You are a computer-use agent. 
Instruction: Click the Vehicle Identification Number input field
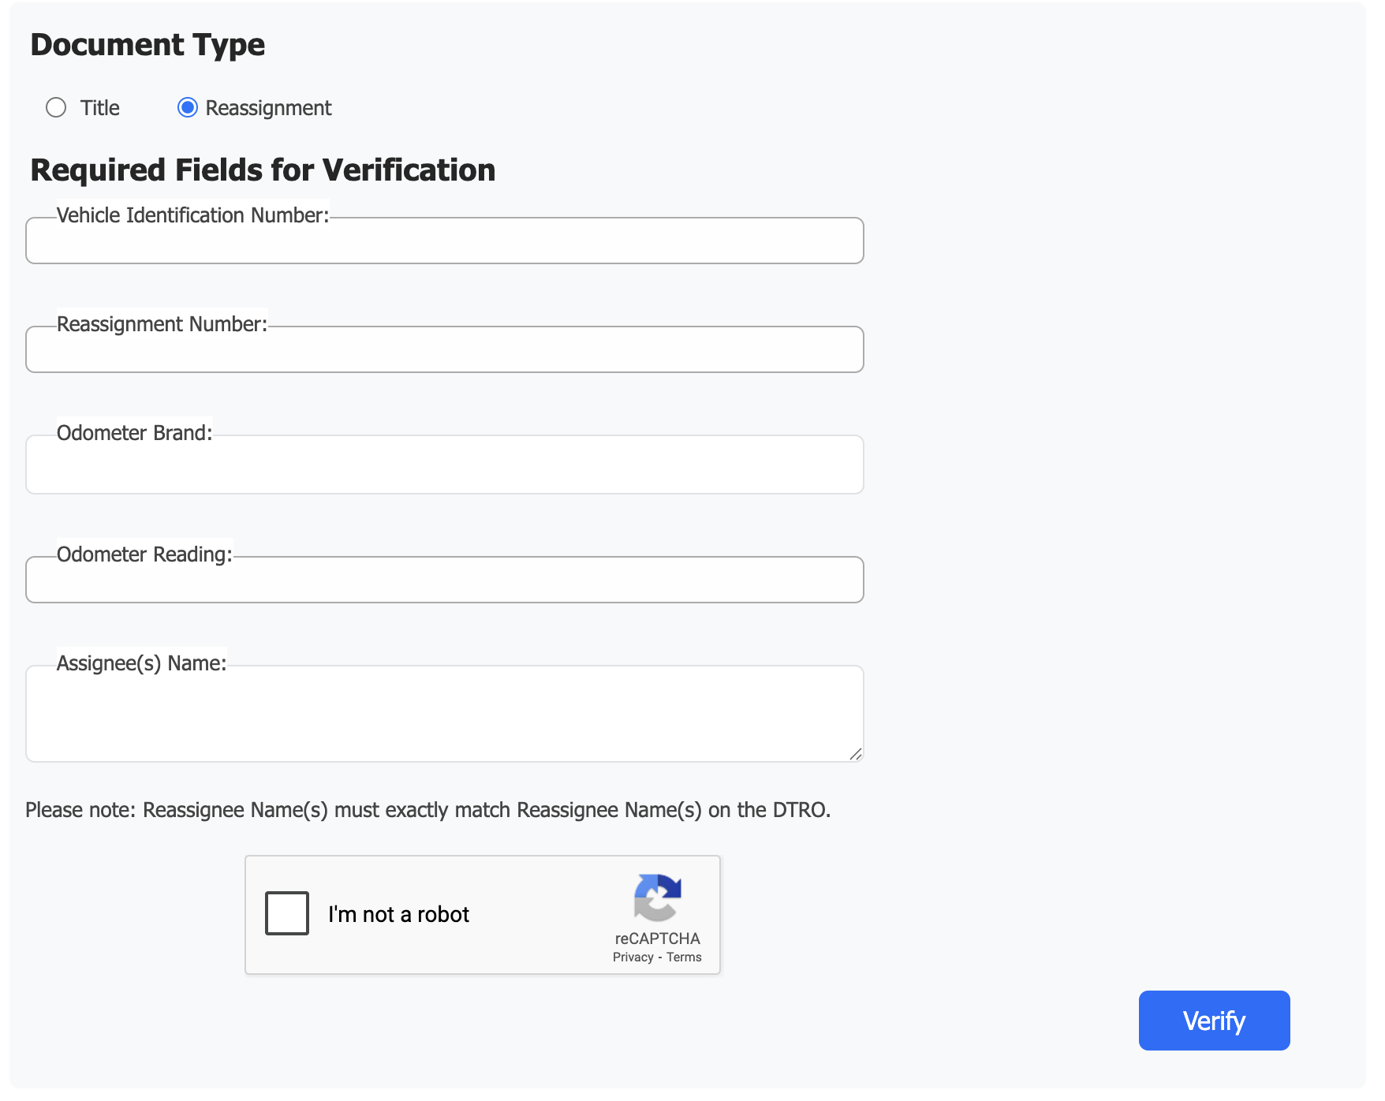point(445,241)
